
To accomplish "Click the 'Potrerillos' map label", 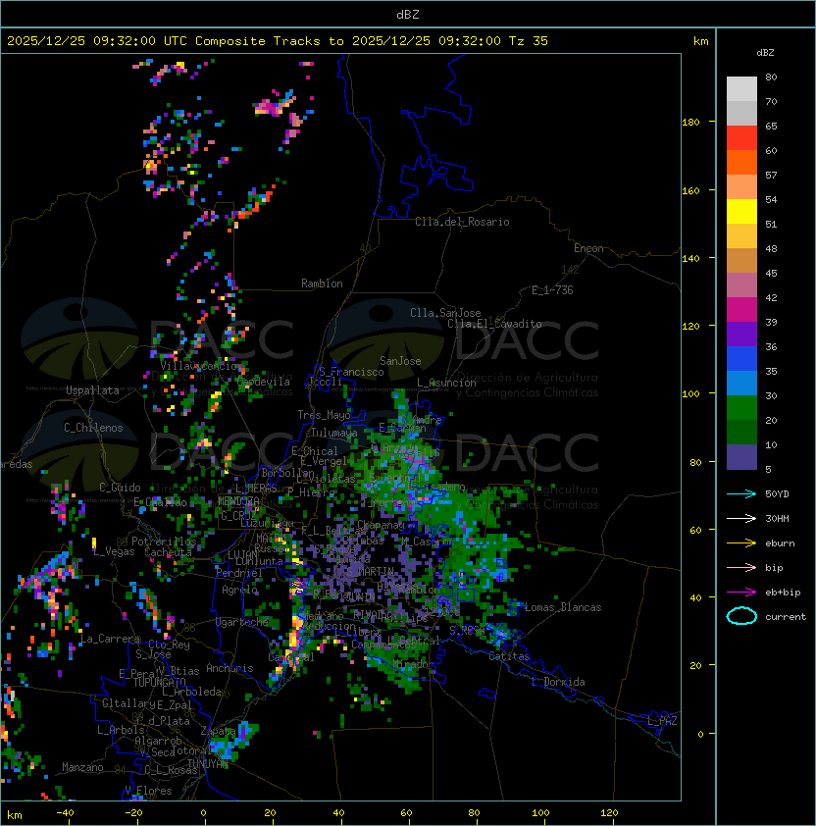I will tap(164, 542).
